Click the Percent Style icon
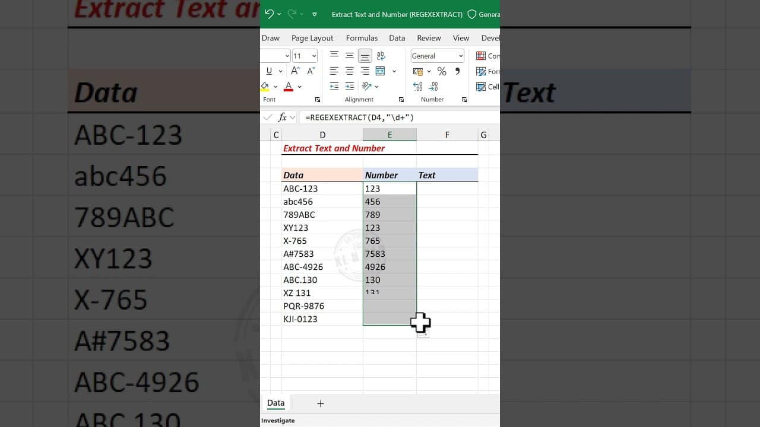This screenshot has height=427, width=760. [x=442, y=71]
